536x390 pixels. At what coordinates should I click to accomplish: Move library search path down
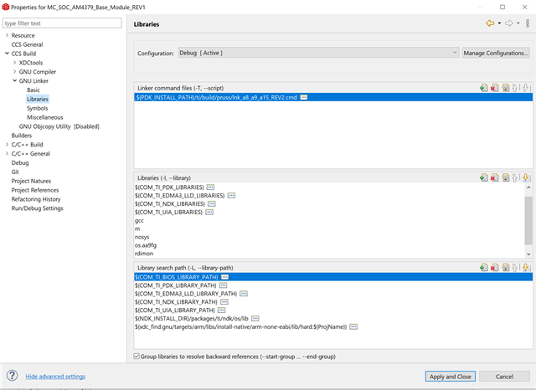(526, 268)
